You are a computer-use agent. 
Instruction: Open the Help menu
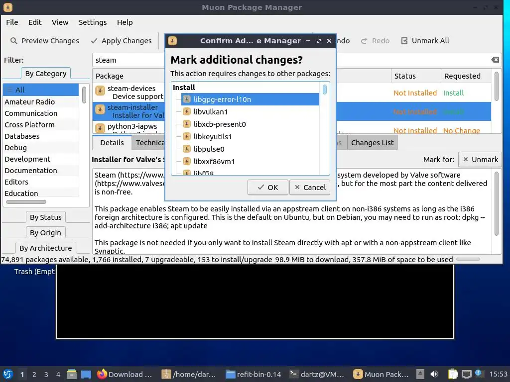coord(125,22)
